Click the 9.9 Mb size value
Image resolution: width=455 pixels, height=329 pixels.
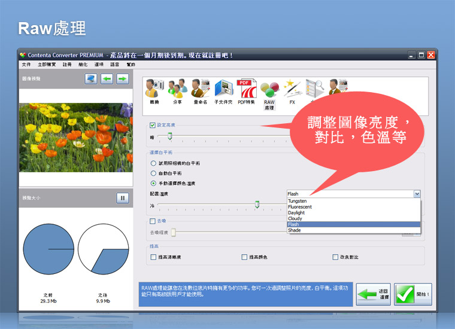(x=103, y=301)
